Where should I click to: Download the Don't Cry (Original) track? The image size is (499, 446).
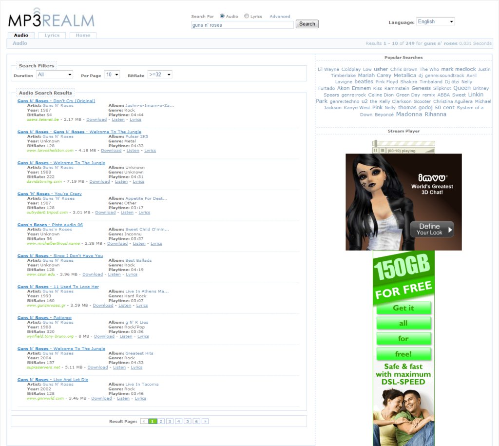coord(96,120)
